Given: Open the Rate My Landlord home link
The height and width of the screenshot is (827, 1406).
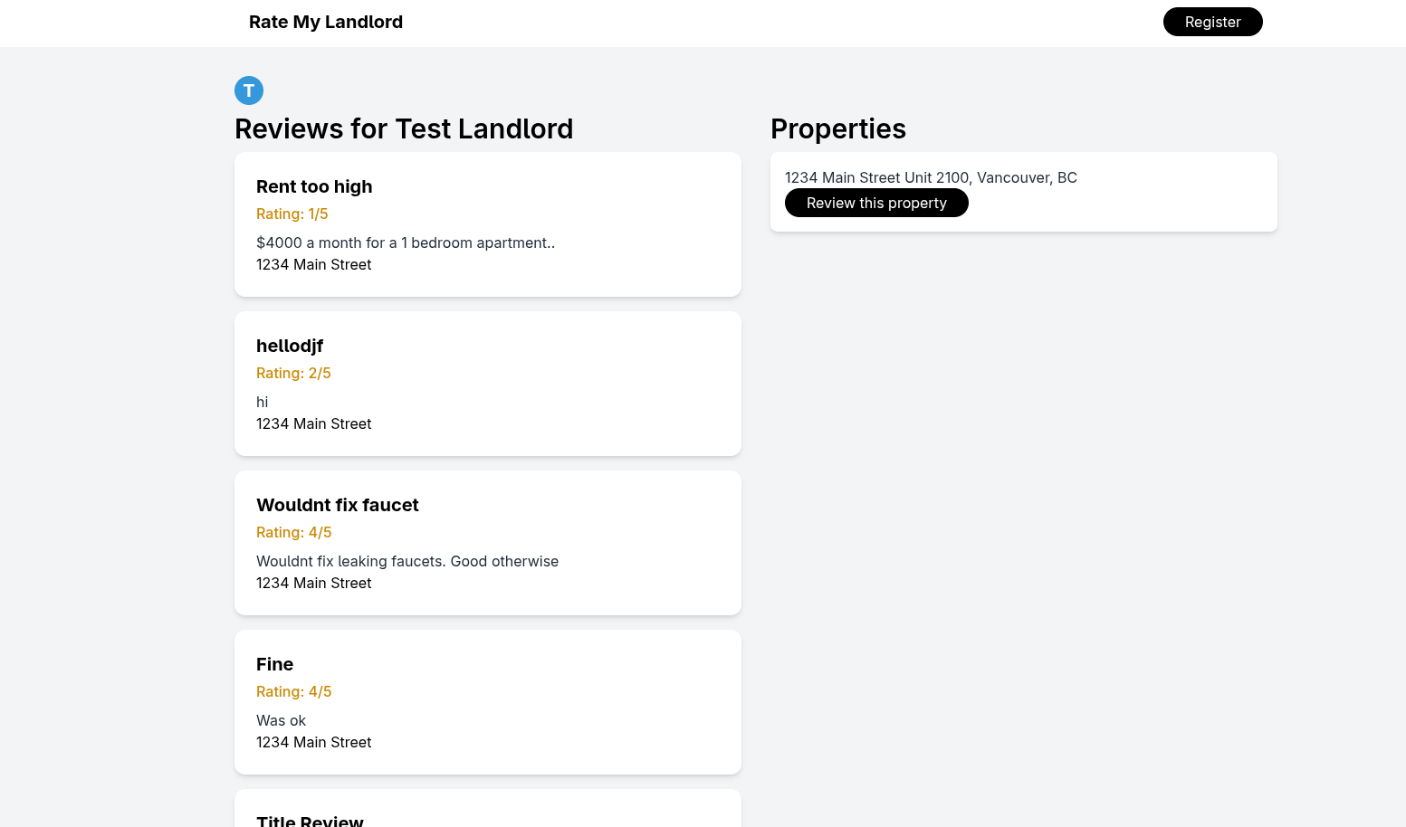Looking at the screenshot, I should pos(326,22).
